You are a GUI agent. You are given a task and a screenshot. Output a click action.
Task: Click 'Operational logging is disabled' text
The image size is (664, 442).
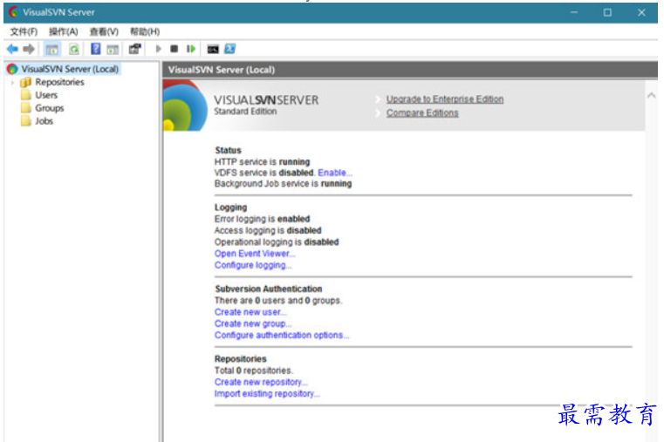(x=277, y=242)
